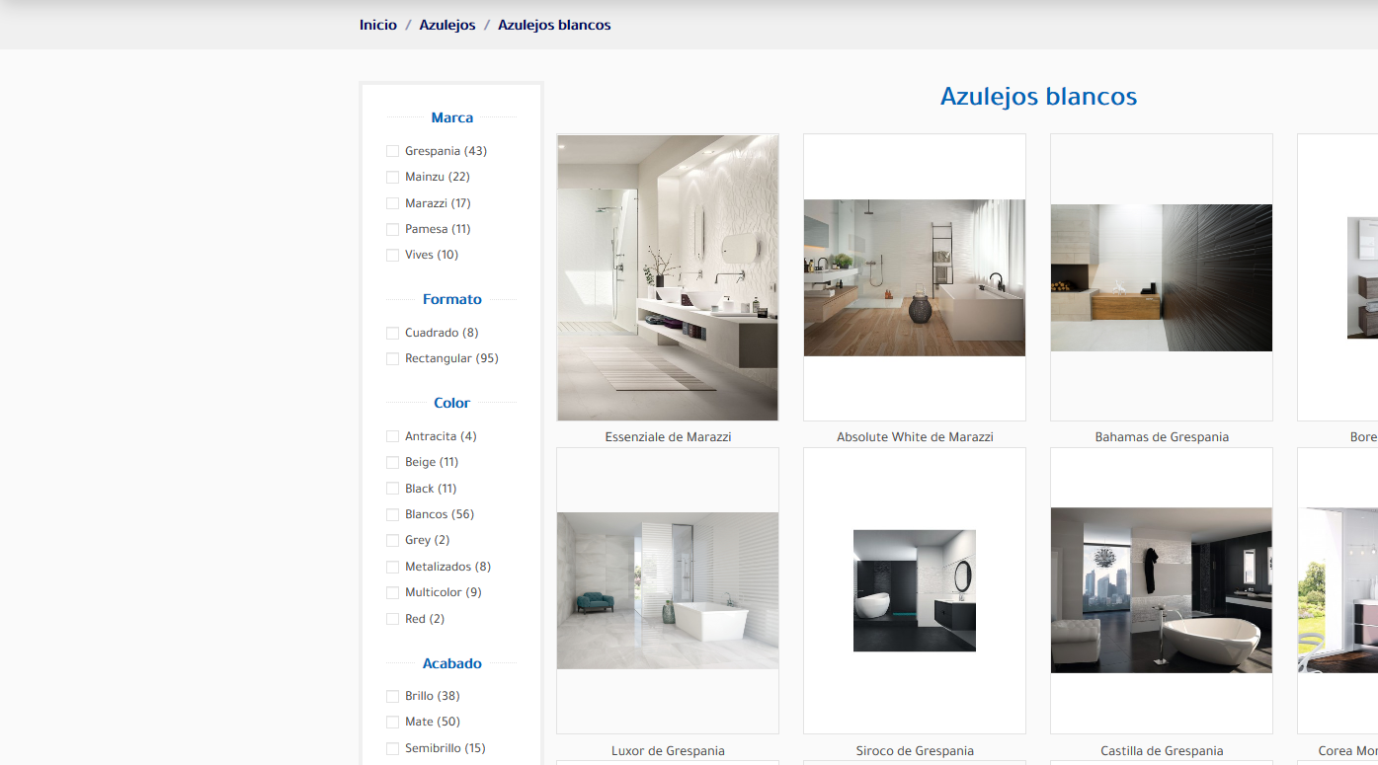Click the Marca filter section heading
The image size is (1378, 765).
click(452, 117)
